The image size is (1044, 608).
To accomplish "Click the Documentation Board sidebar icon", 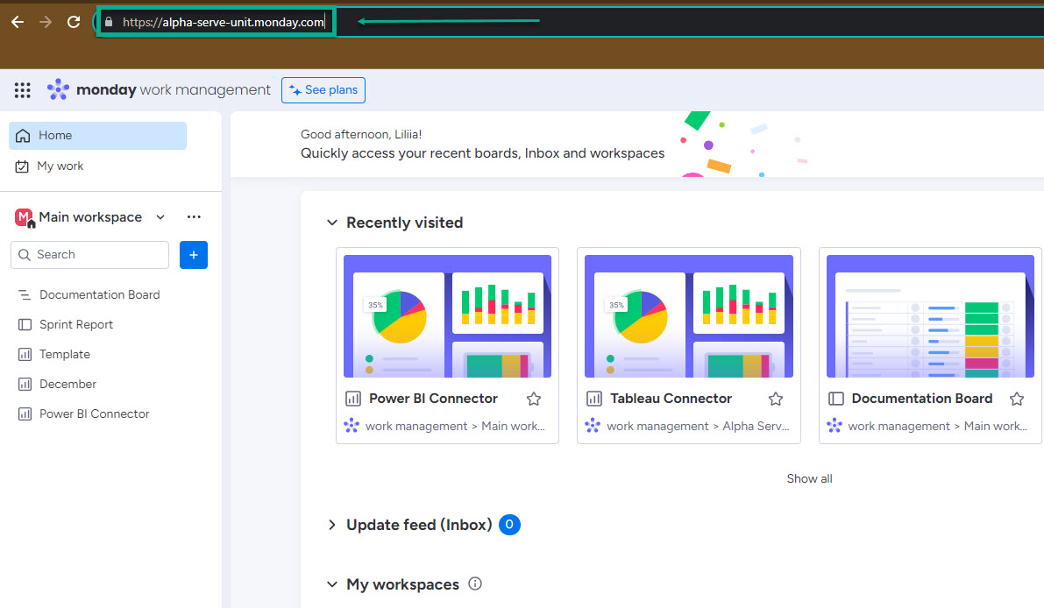I will (25, 294).
